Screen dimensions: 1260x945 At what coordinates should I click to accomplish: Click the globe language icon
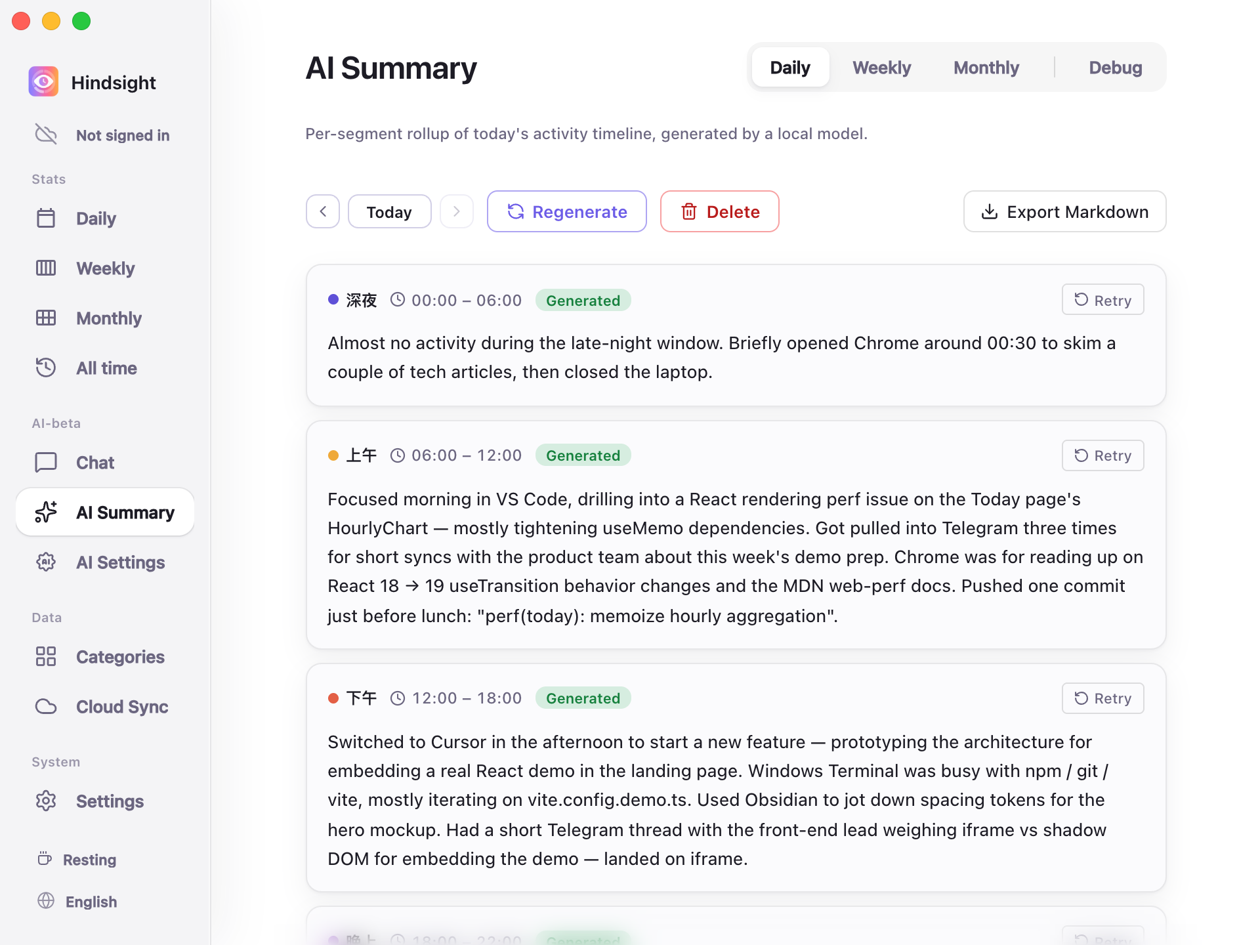(46, 900)
